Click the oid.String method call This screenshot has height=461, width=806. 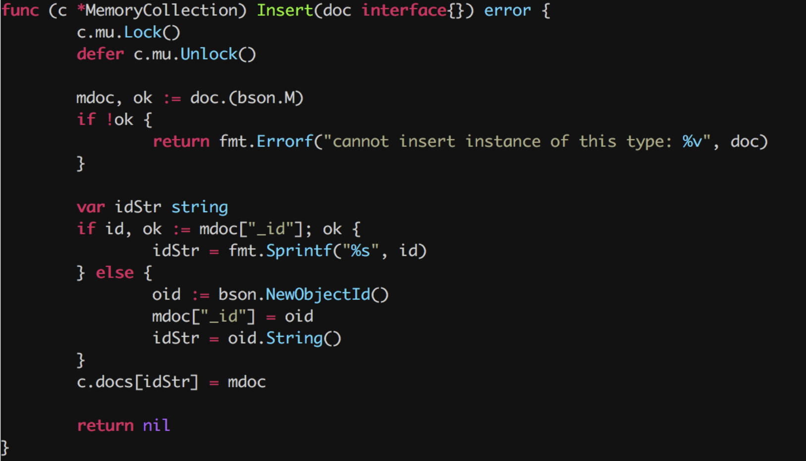pyautogui.click(x=294, y=338)
